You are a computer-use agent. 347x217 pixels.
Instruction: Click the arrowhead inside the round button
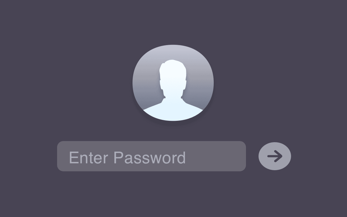pyautogui.click(x=278, y=156)
